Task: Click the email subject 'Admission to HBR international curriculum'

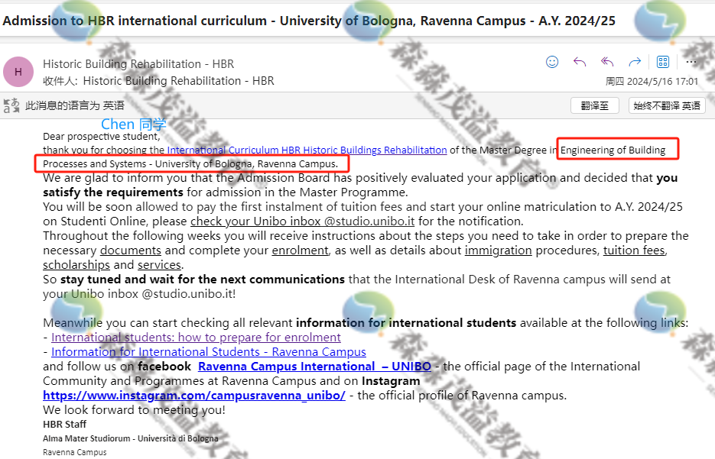Action: (135, 21)
